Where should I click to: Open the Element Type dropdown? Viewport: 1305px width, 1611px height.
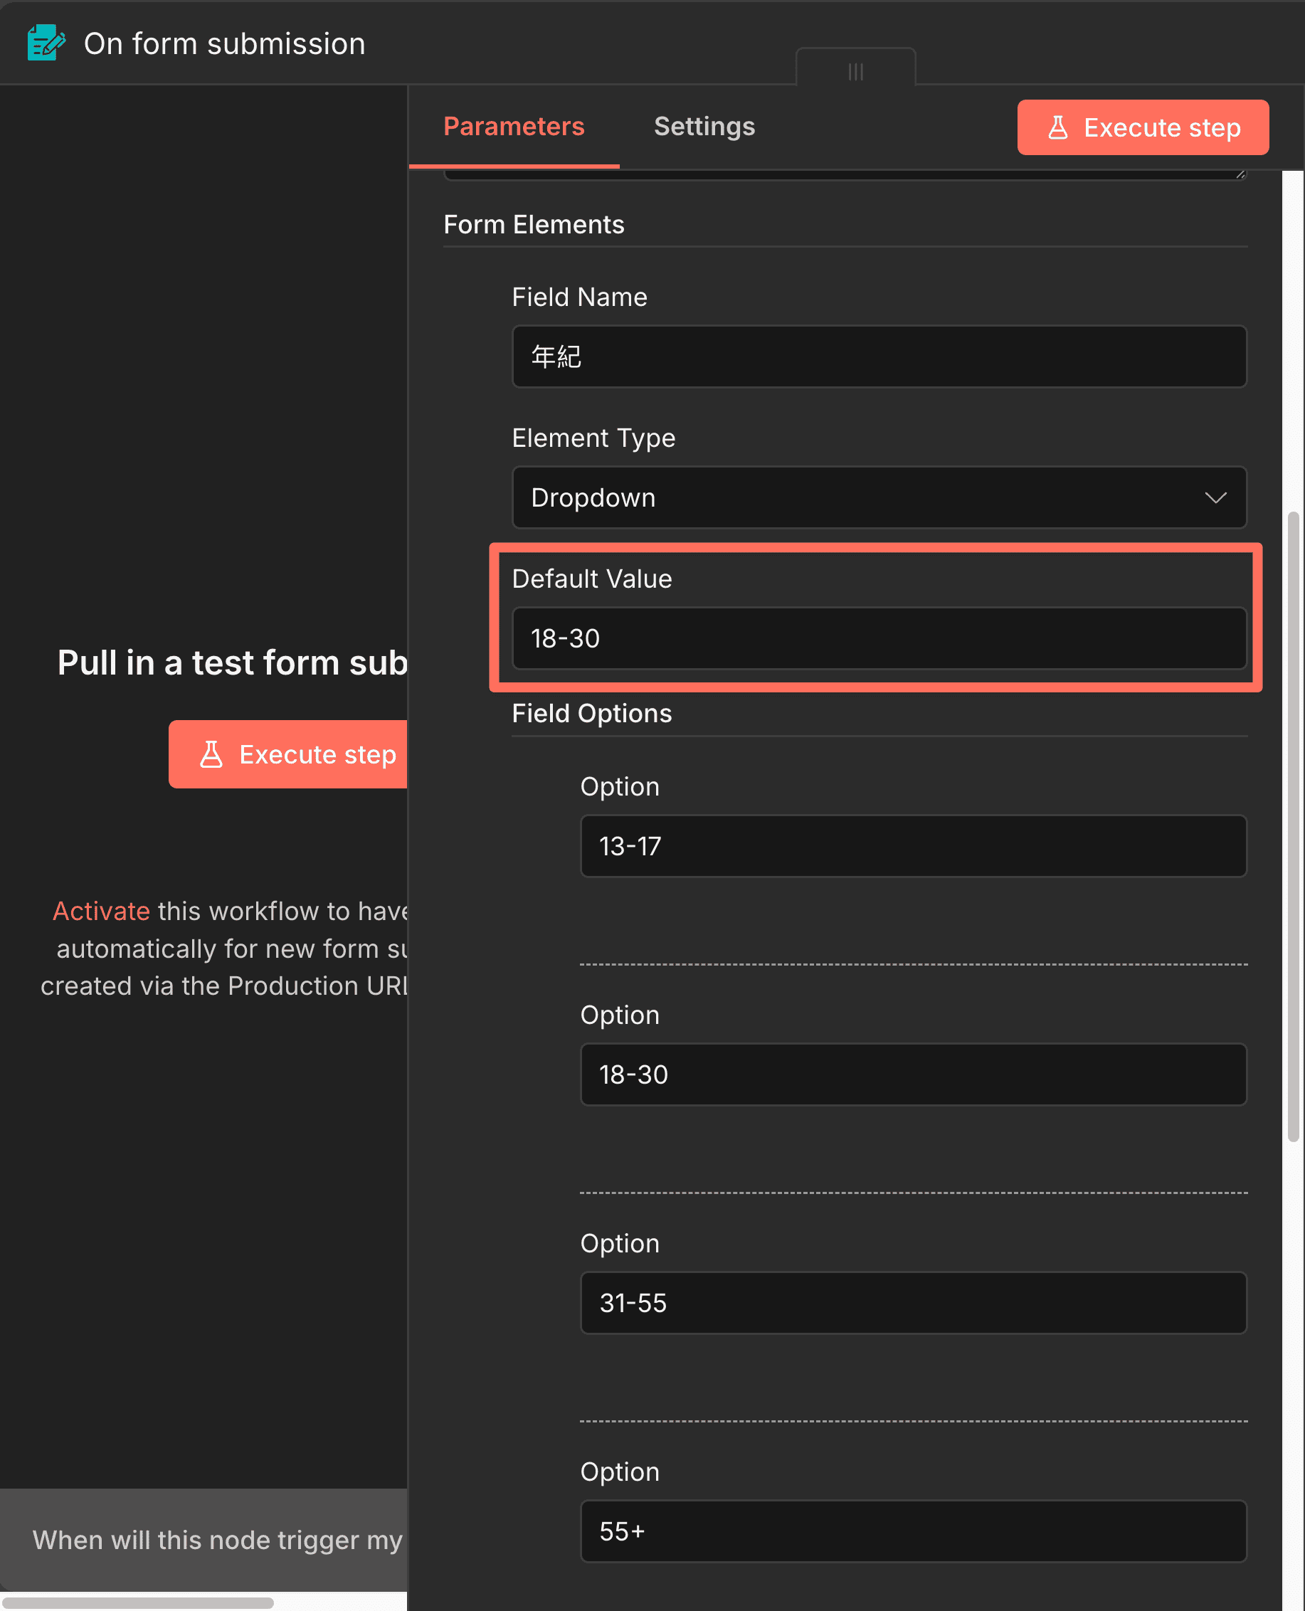[x=878, y=497]
